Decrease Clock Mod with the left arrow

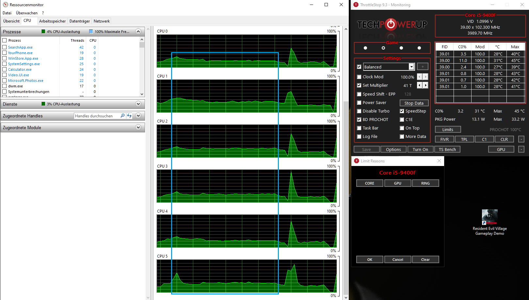point(420,77)
